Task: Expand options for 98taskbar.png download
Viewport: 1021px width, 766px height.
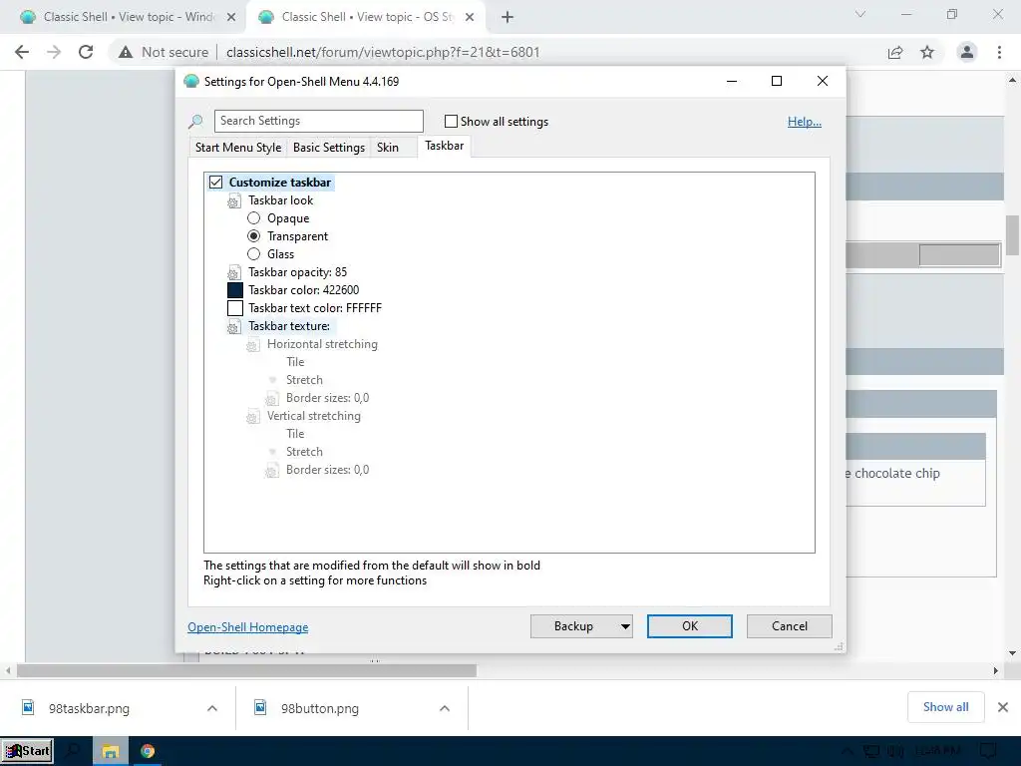Action: point(212,708)
